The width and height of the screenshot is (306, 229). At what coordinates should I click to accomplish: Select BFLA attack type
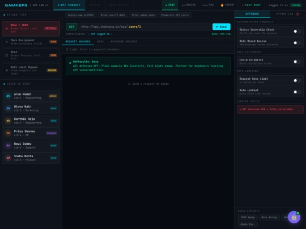[x=31, y=55]
